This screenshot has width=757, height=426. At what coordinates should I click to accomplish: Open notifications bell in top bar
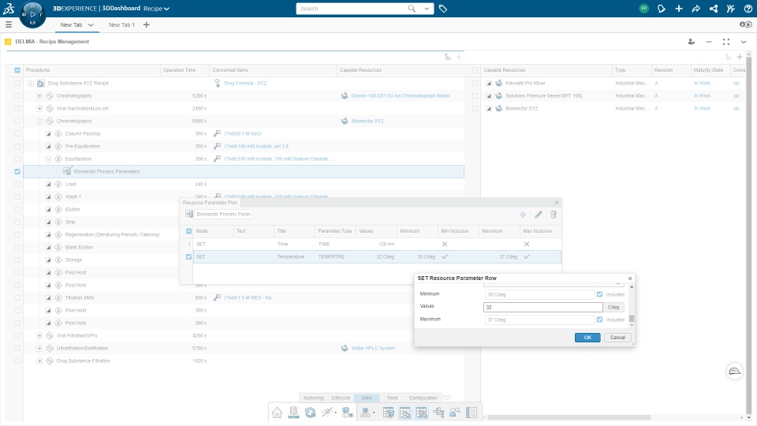click(662, 9)
